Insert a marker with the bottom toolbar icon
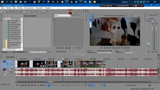The image size is (160, 90). (x=82, y=85)
